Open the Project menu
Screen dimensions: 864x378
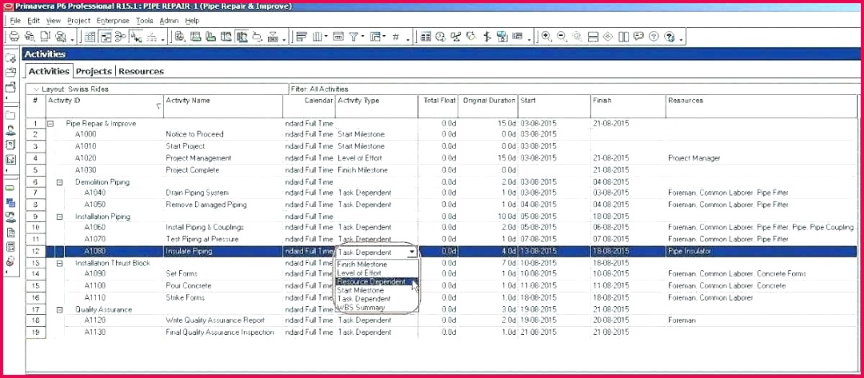pos(78,20)
